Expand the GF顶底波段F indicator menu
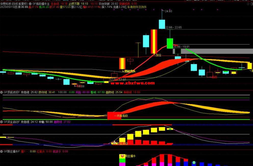Viewport: 253px width, 166px height. pyautogui.click(x=2, y=92)
